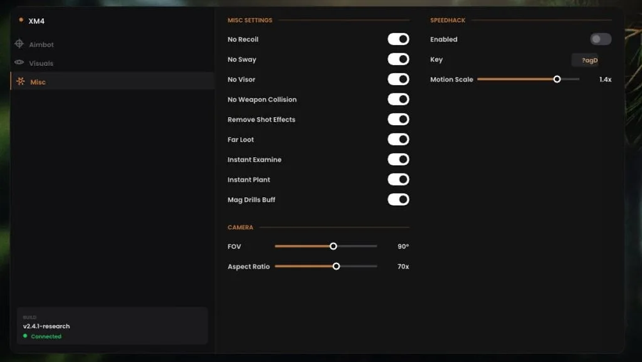
Task: Click the Aimbot crosshair icon
Action: [19, 44]
